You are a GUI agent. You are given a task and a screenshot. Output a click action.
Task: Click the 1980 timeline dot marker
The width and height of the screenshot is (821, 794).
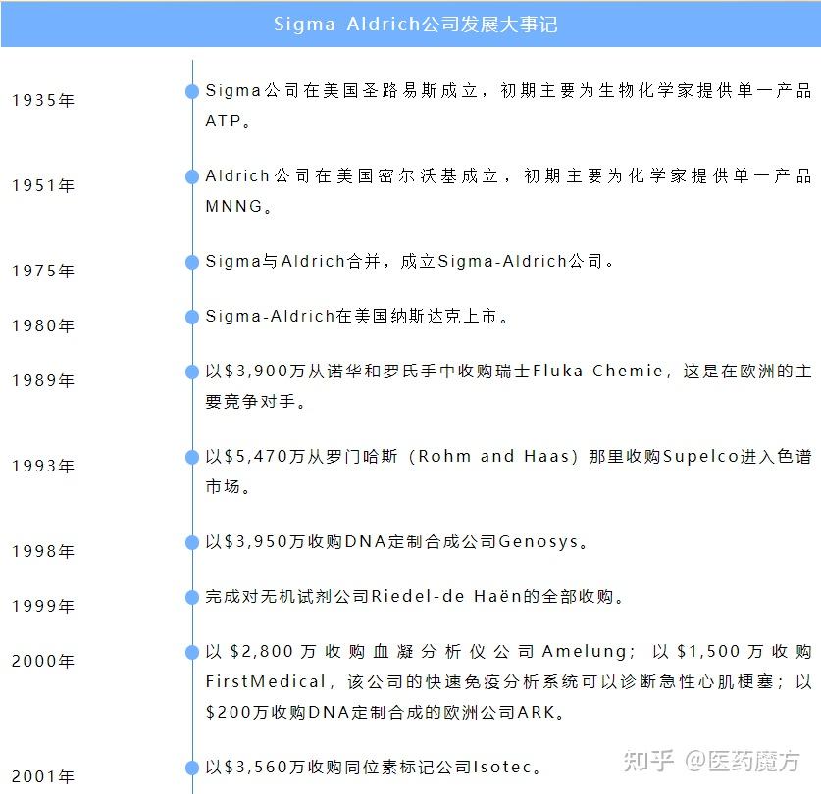point(190,317)
